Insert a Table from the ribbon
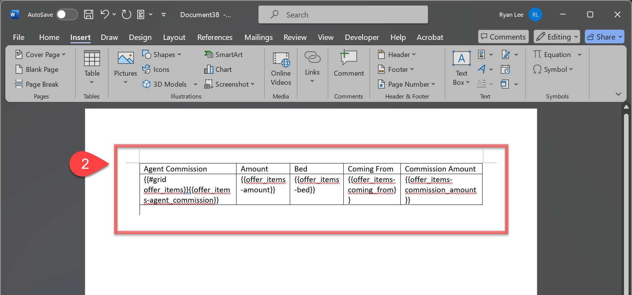The image size is (632, 295). pyautogui.click(x=92, y=67)
